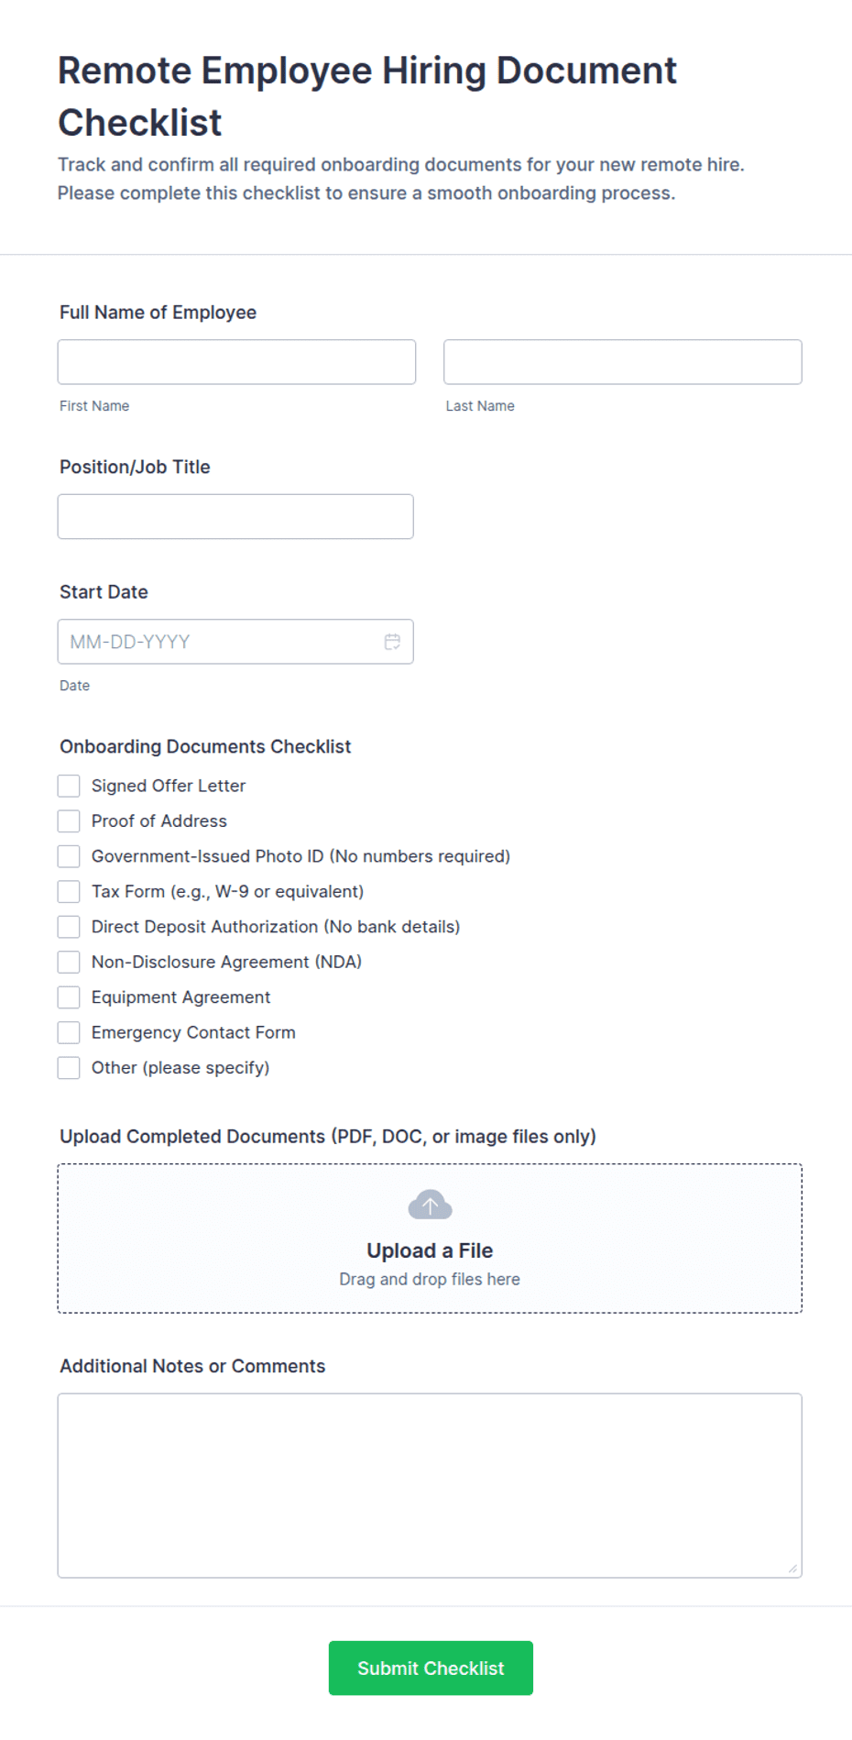Submit the checklist with green button

(431, 1668)
